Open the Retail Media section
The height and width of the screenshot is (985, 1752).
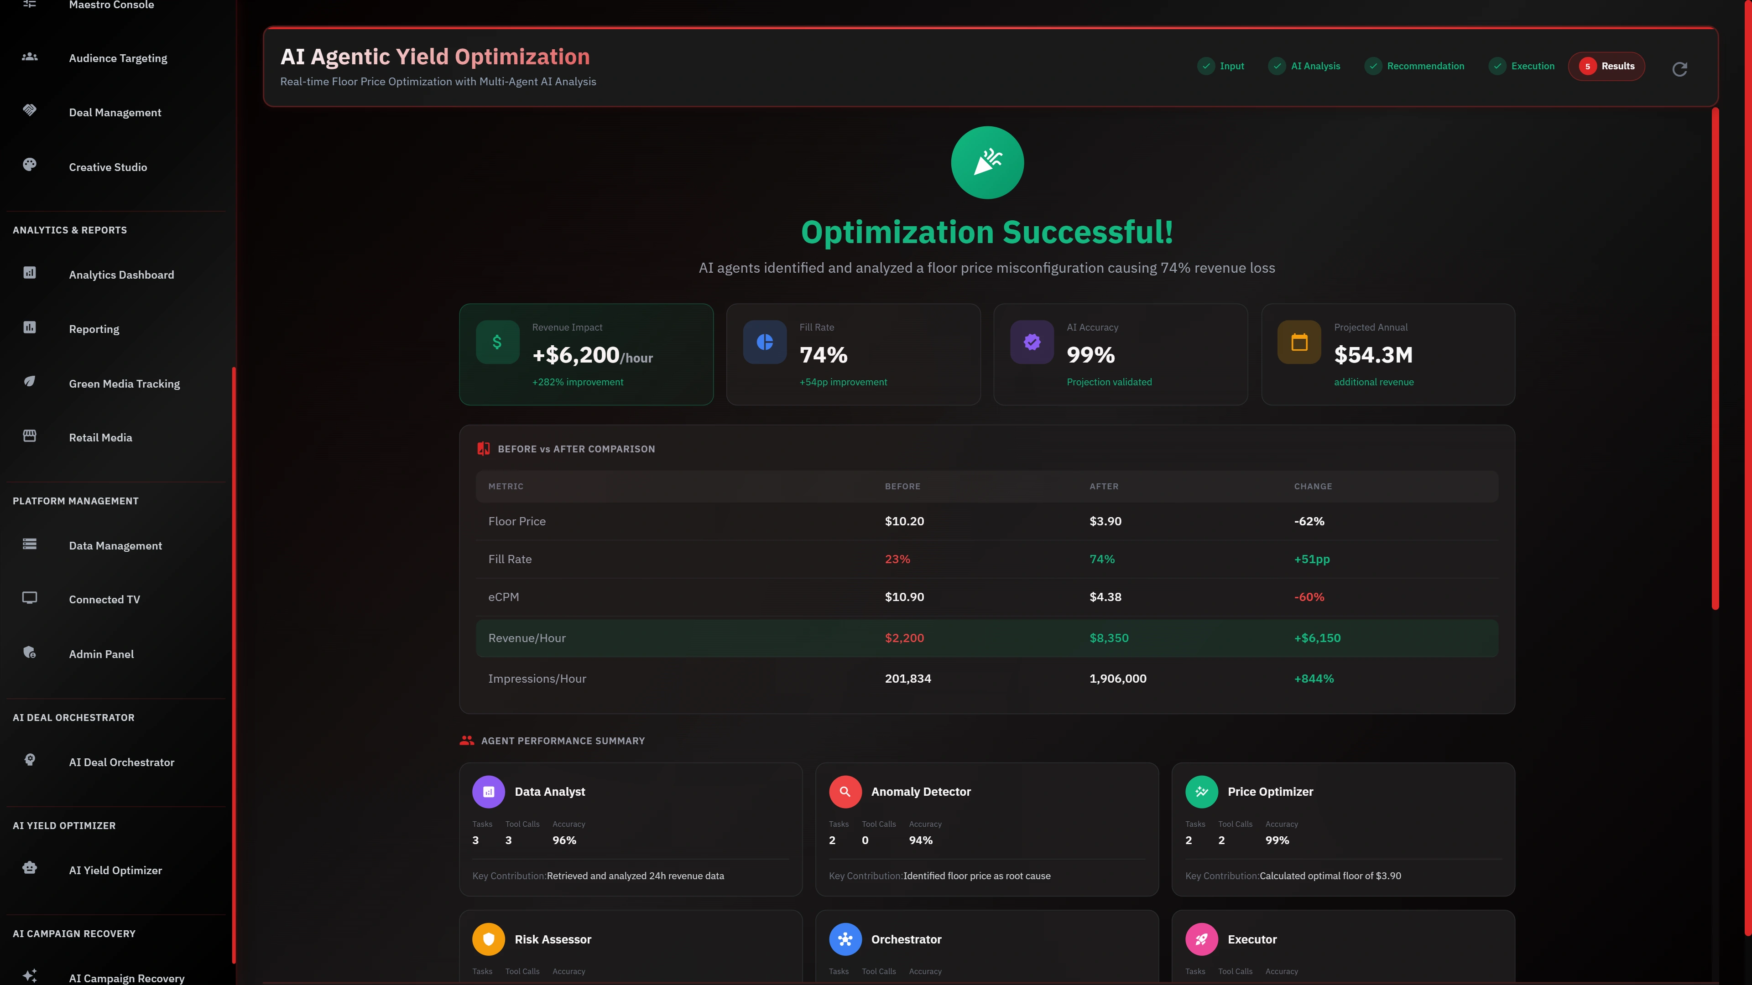[100, 437]
